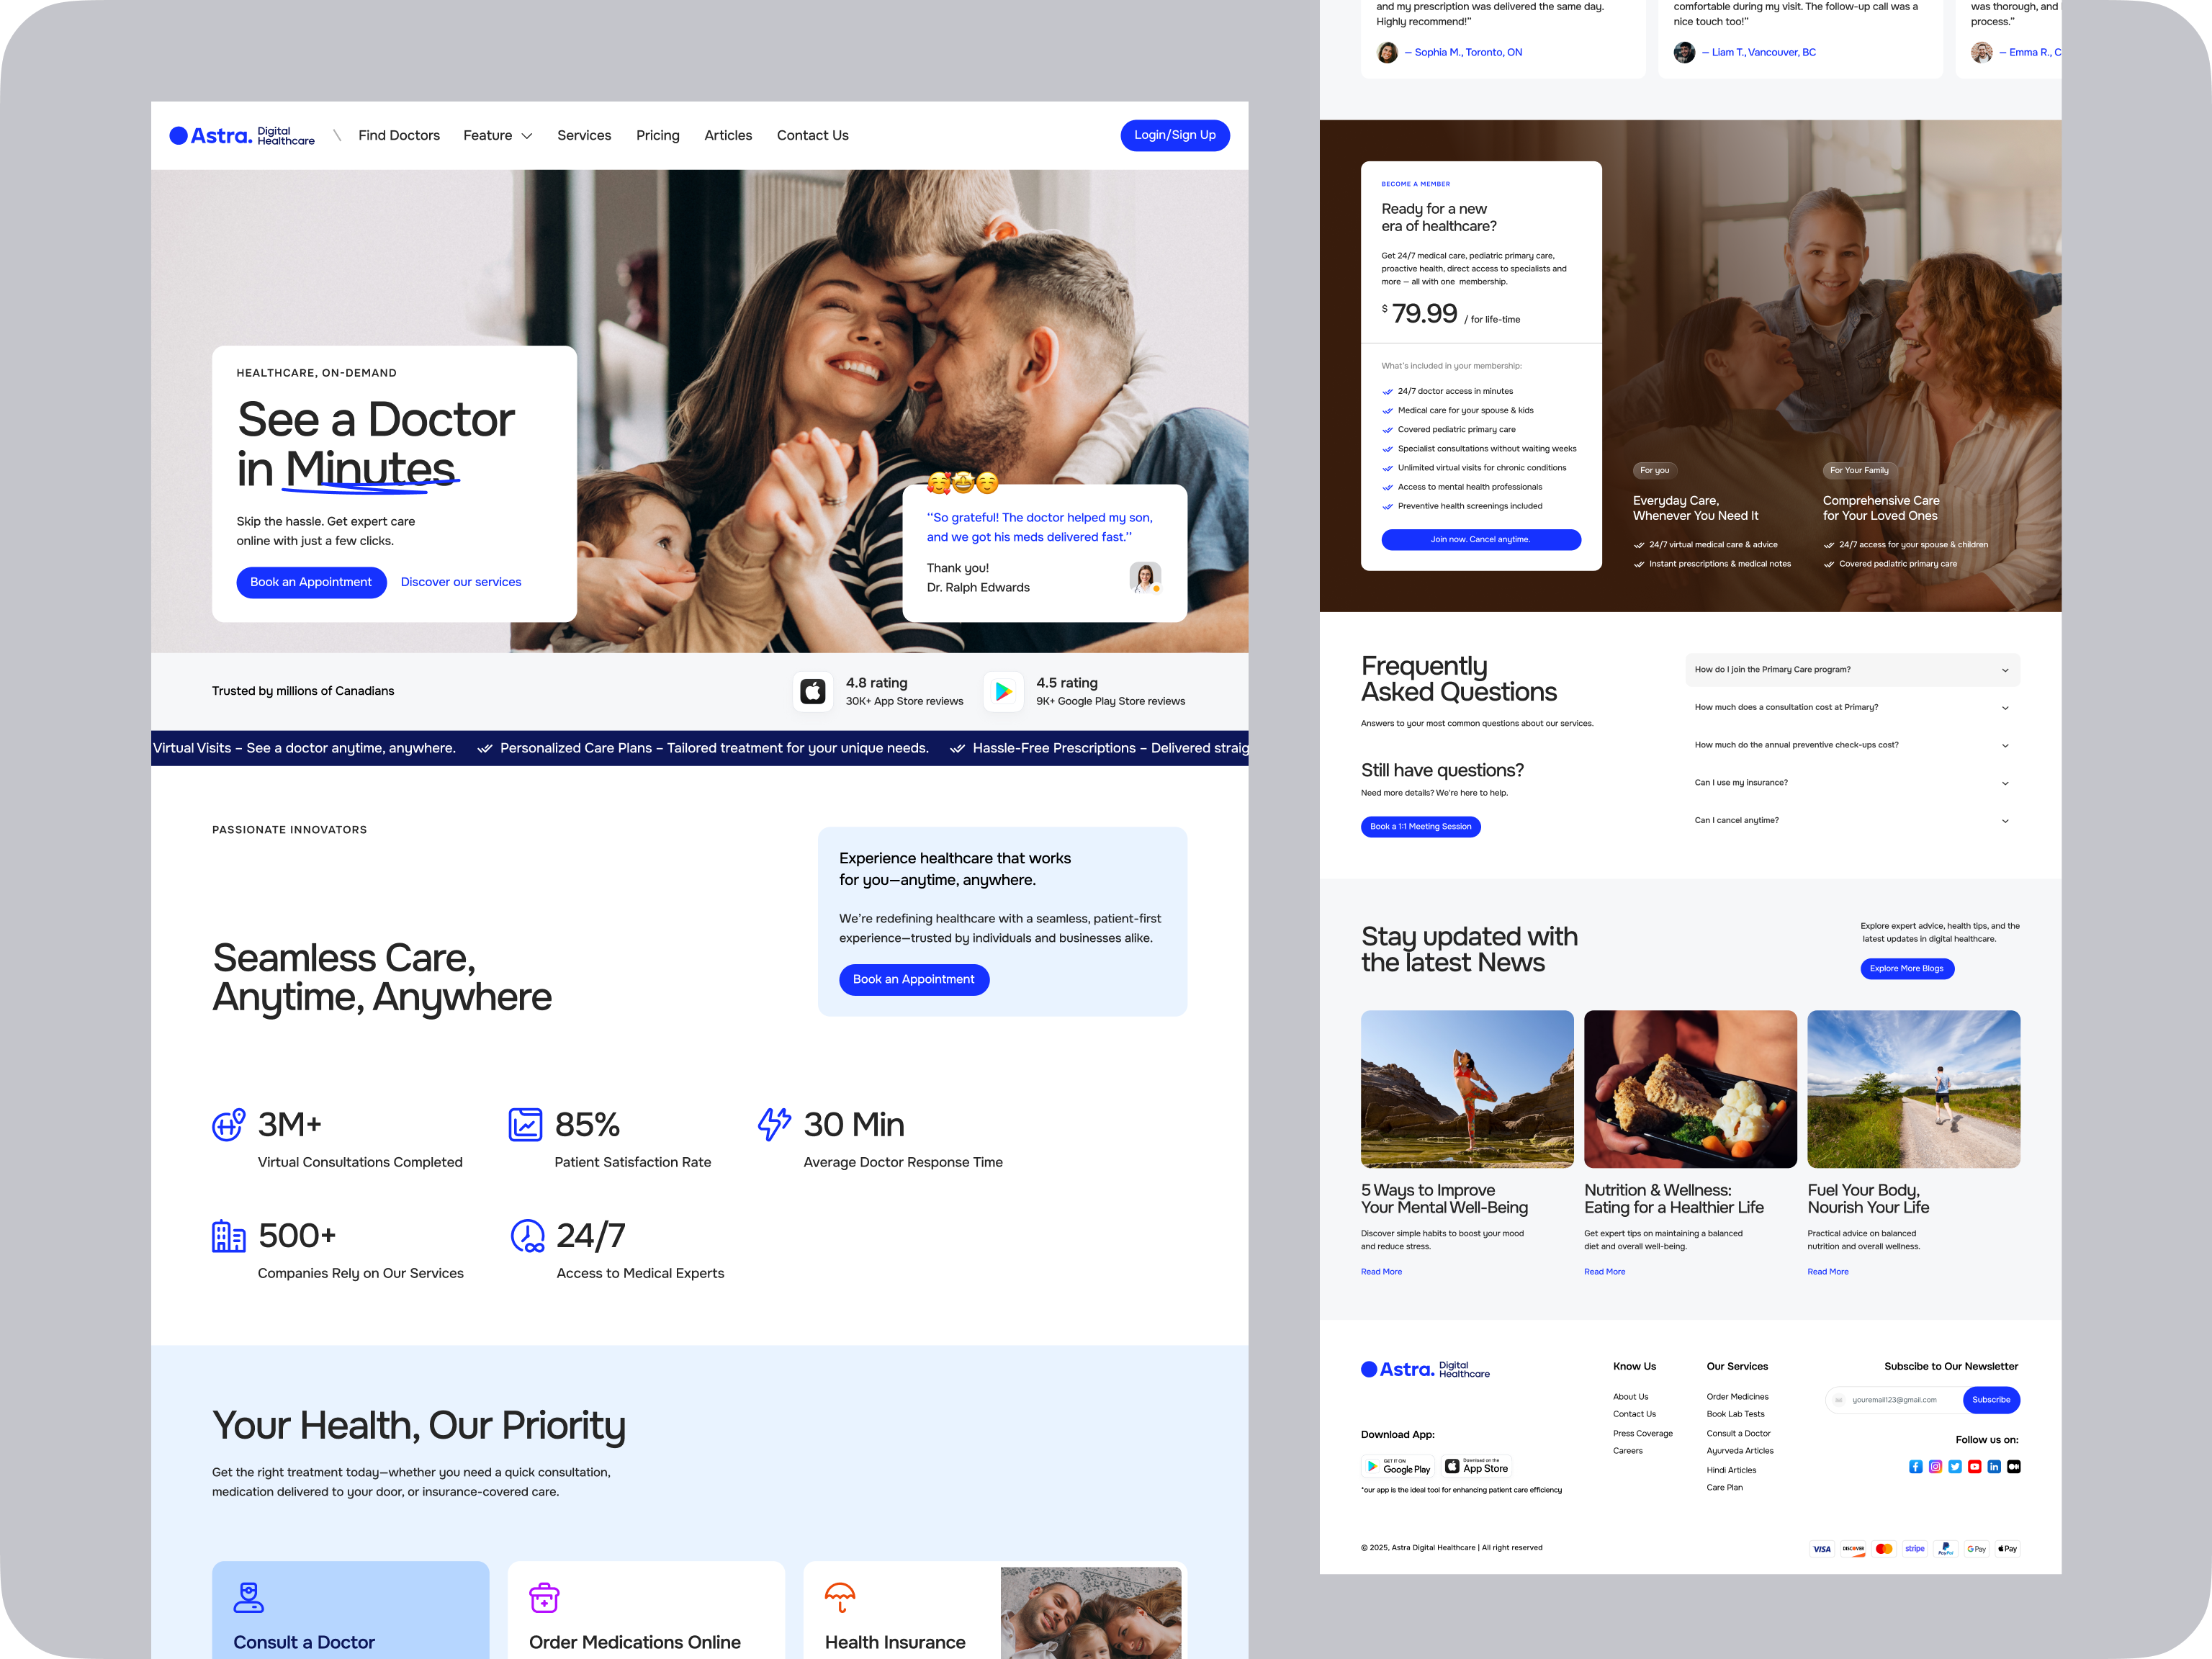Screen dimensions: 2212x1659
Task: Click the Book an Appointment button
Action: 311,582
